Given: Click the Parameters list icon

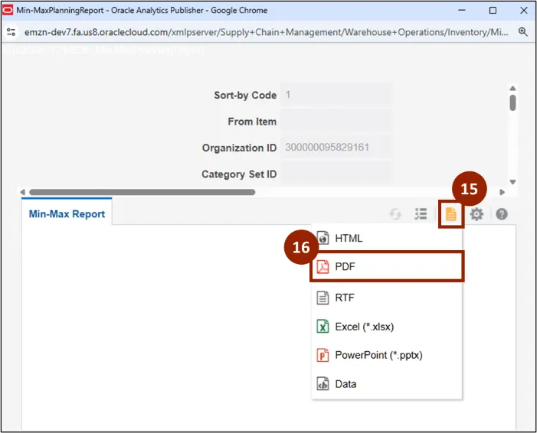Looking at the screenshot, I should click(x=421, y=215).
